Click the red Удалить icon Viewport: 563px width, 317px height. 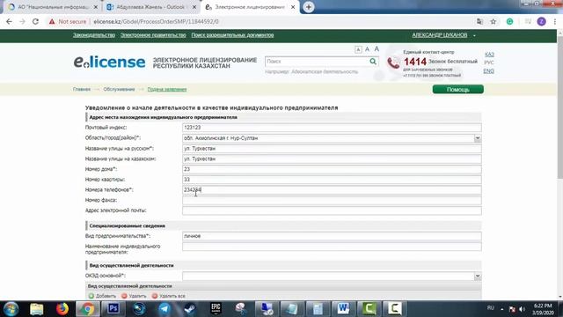click(124, 296)
